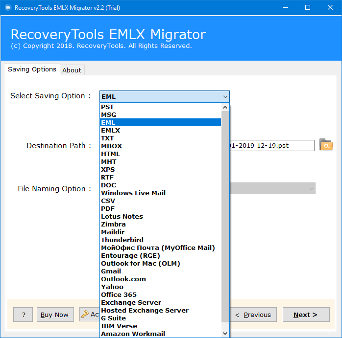Screen dimensions: 342x338
Task: Select Outlook.com in the list
Action: tap(160, 279)
